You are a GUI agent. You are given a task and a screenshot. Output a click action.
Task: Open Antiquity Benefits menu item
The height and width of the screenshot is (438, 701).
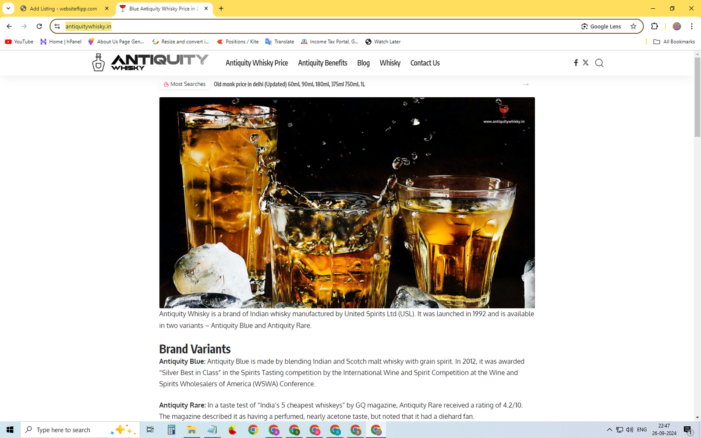(322, 63)
